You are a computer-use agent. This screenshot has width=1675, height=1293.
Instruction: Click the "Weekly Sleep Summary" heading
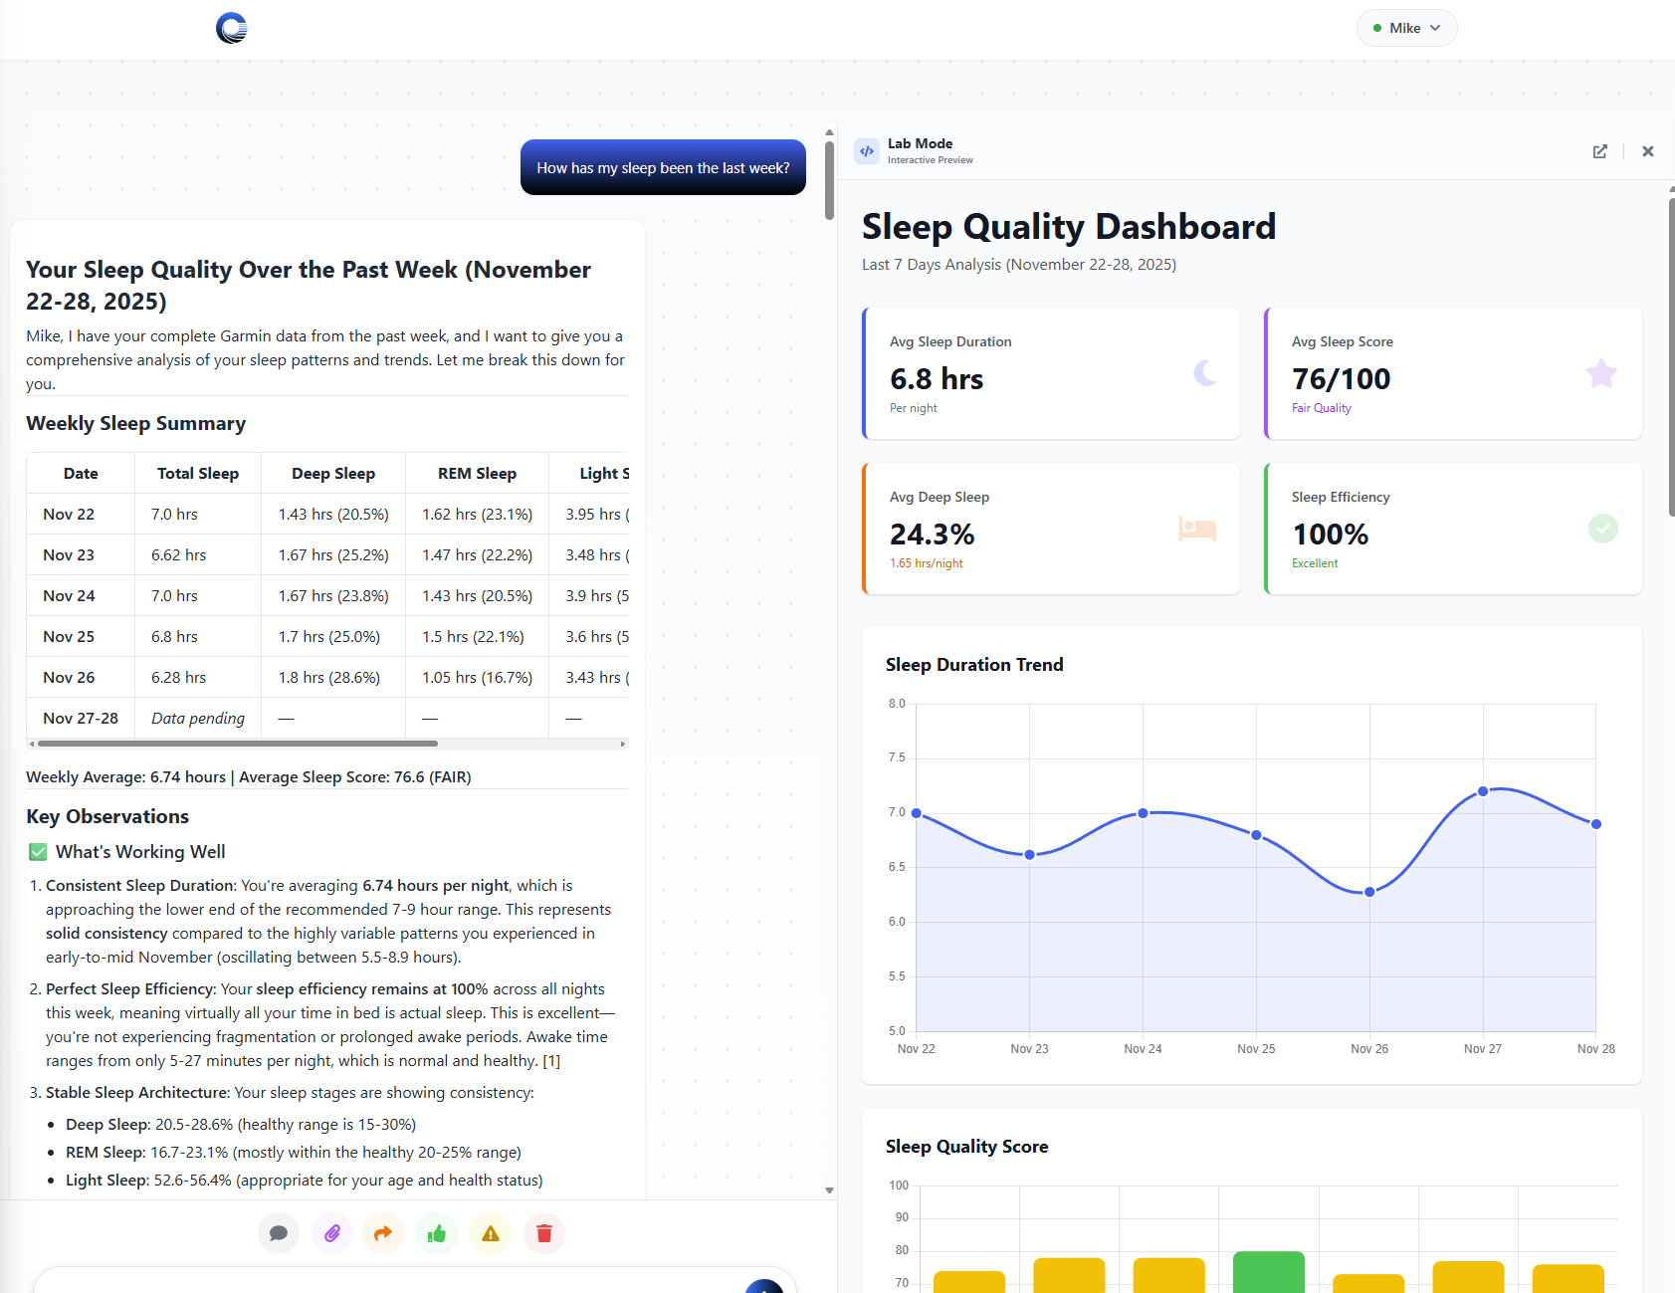click(x=136, y=423)
